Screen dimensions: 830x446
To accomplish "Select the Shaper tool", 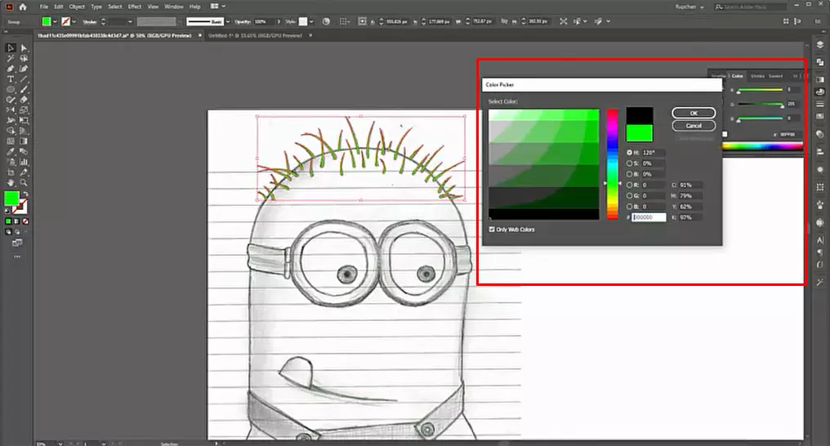I will coord(11,100).
